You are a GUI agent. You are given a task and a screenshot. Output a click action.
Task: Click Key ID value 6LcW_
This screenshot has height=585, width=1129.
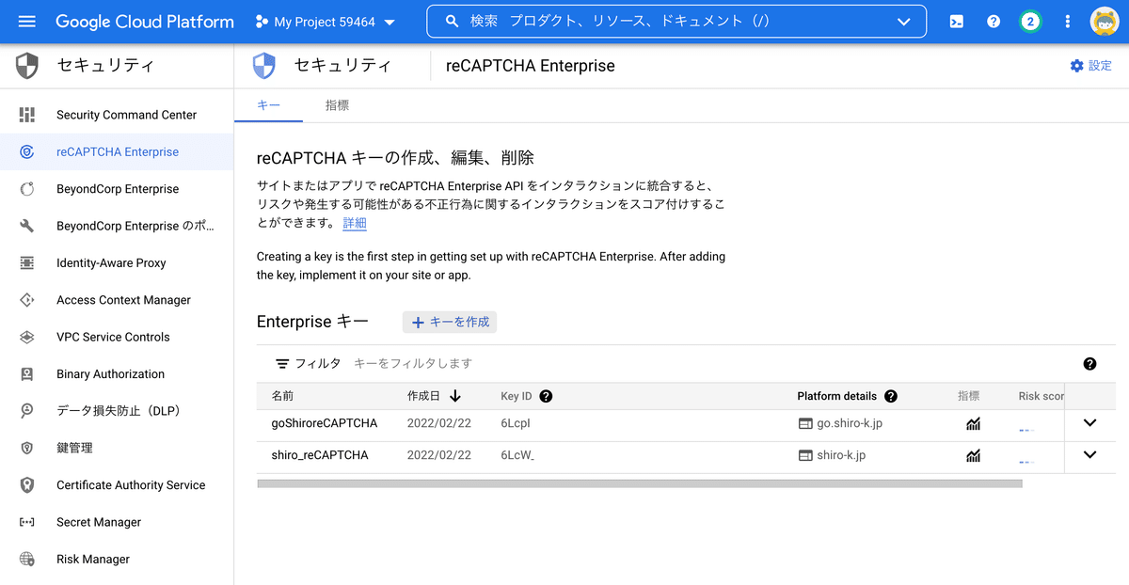[x=517, y=455]
